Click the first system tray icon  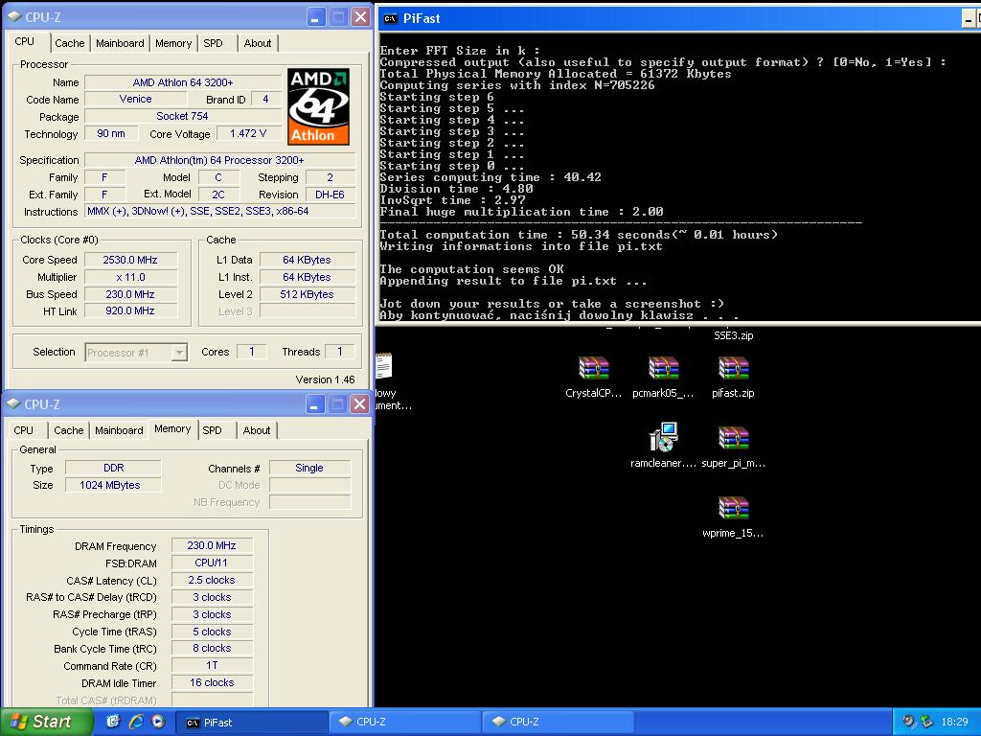click(909, 722)
